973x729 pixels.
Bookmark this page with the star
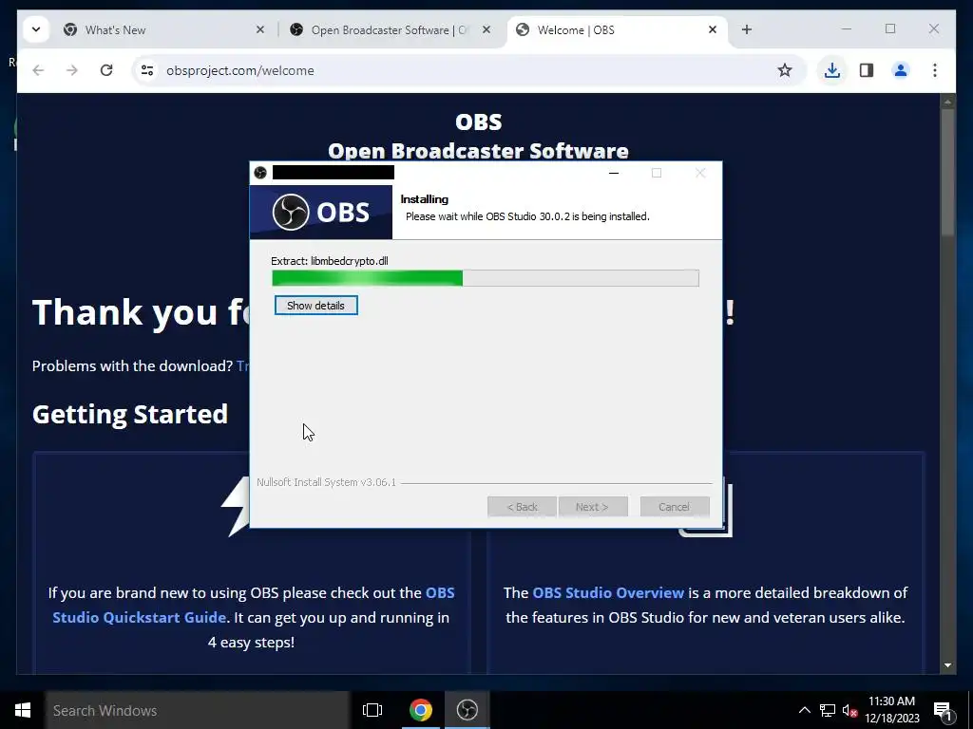pos(784,70)
